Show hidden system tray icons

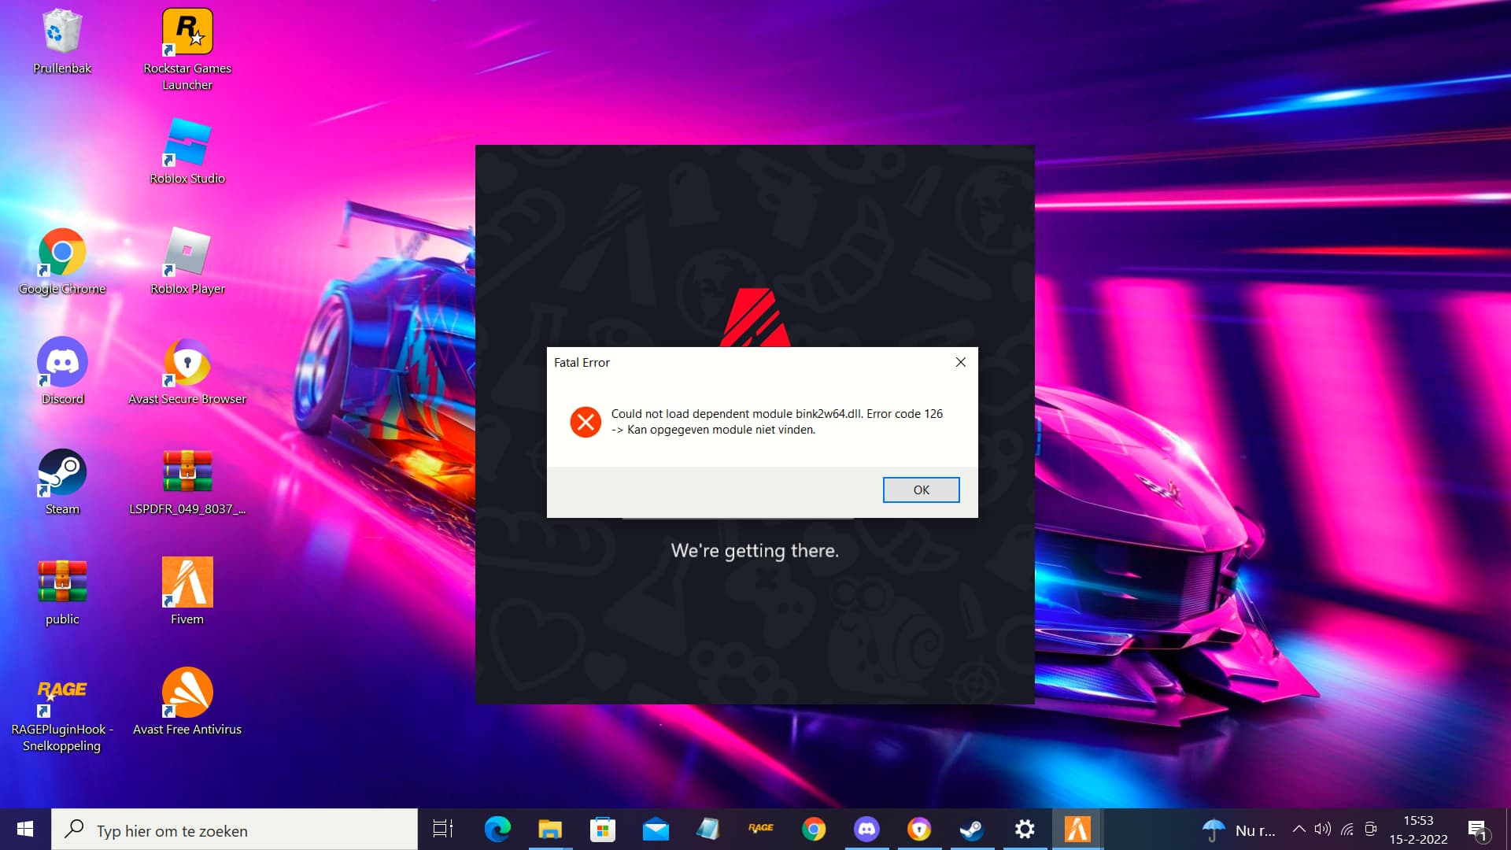1299,830
